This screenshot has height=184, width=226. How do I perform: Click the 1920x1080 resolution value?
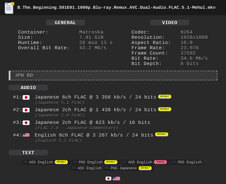(194, 37)
